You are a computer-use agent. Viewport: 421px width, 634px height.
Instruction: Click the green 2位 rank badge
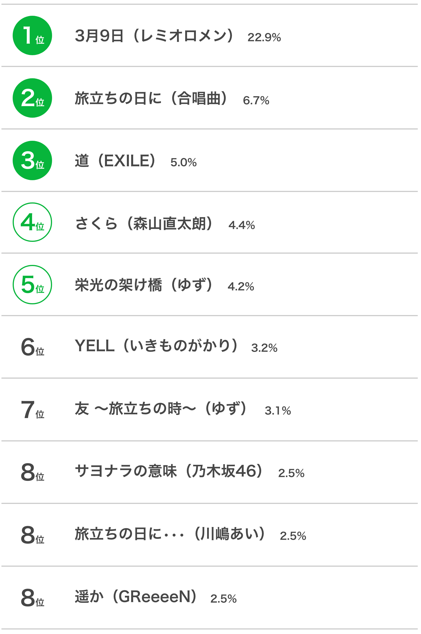tap(32, 98)
